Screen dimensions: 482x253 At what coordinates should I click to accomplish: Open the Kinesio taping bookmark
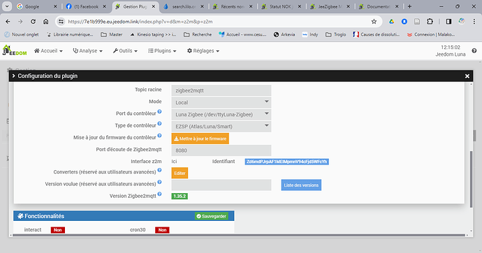(153, 35)
